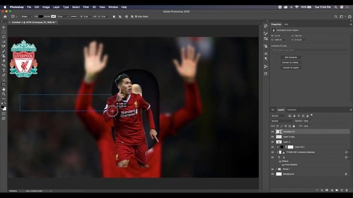The height and width of the screenshot is (198, 353).
Task: Open the File menu
Action: click(x=29, y=7)
